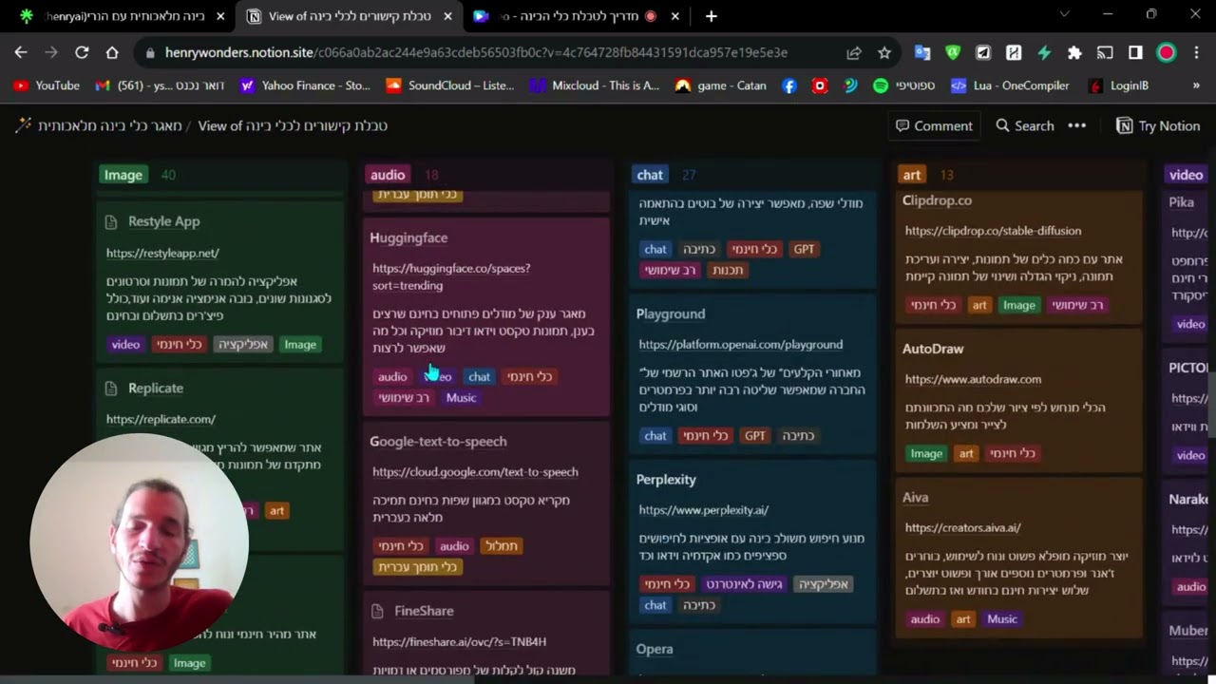Viewport: 1216px width, 684px height.
Task: Open the game - Catan bookmark
Action: (720, 85)
